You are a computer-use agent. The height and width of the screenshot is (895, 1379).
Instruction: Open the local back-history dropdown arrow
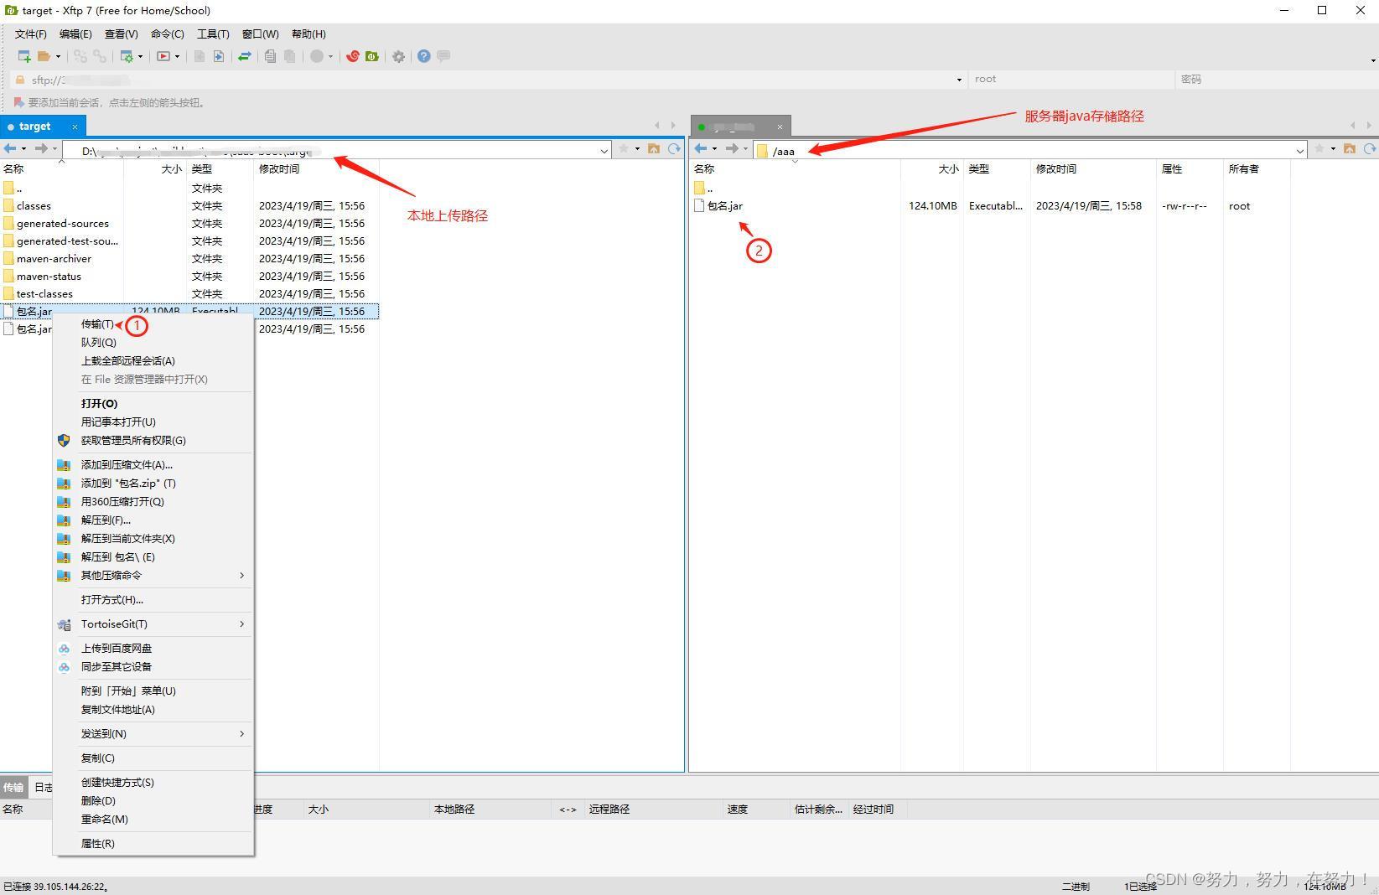coord(23,148)
